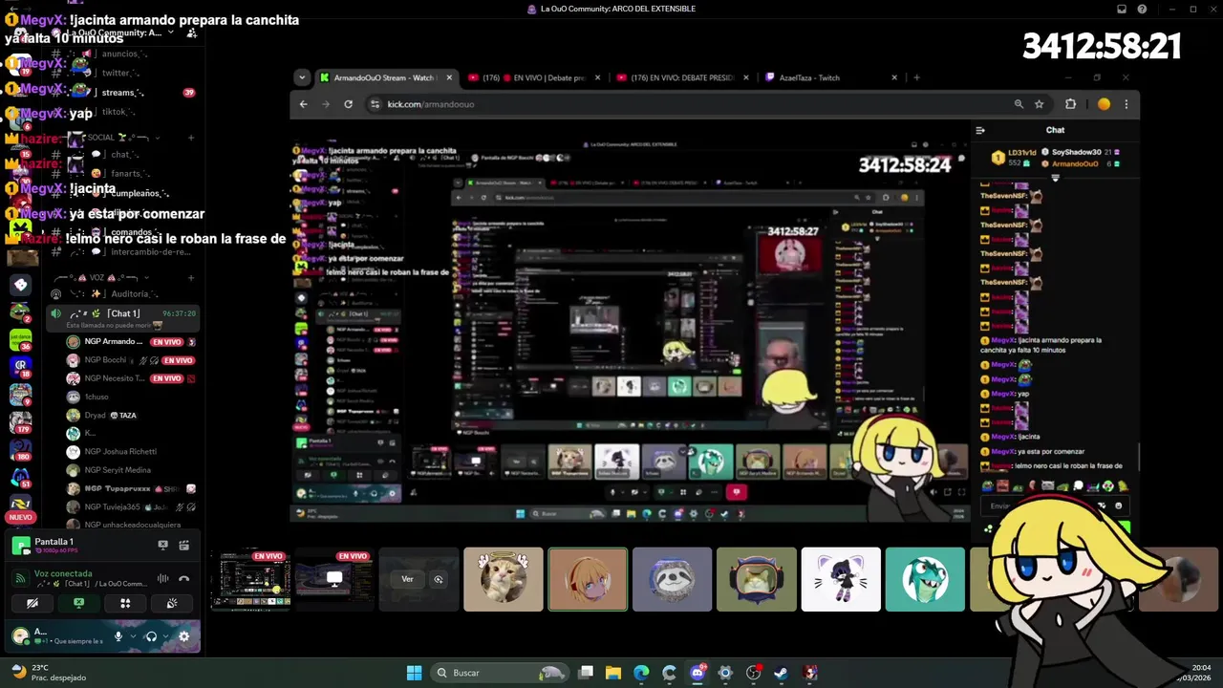Open the anuncios channel
The height and width of the screenshot is (688, 1223).
(x=124, y=54)
